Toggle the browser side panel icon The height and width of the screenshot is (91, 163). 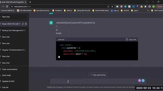click(x=150, y=7)
